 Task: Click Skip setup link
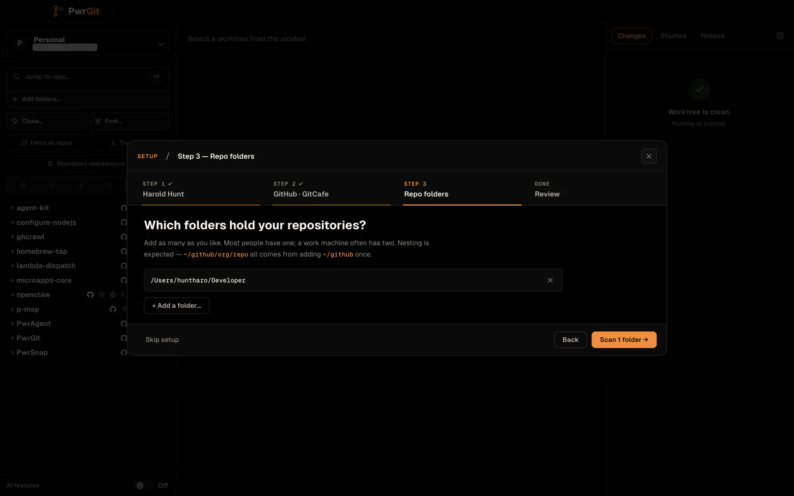coord(162,340)
